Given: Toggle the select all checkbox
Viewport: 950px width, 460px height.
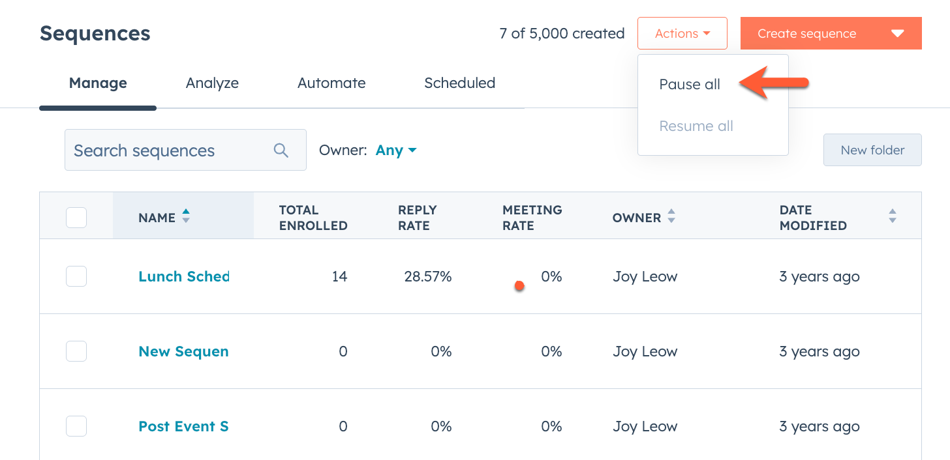Looking at the screenshot, I should click(76, 218).
